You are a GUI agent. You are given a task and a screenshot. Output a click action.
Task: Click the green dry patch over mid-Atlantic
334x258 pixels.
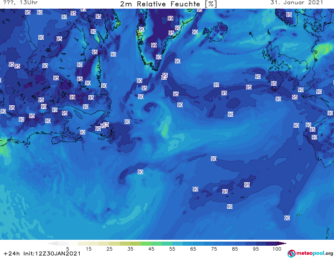coord(164,130)
